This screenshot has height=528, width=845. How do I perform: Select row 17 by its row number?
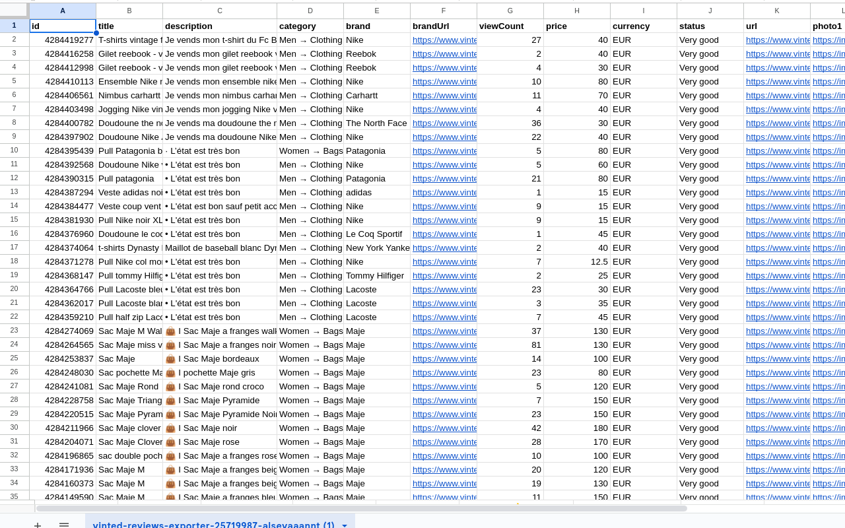tap(15, 247)
